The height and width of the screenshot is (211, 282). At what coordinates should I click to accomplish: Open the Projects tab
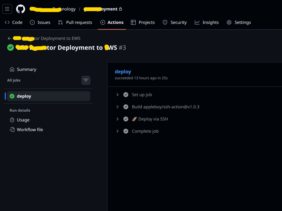[x=143, y=23]
